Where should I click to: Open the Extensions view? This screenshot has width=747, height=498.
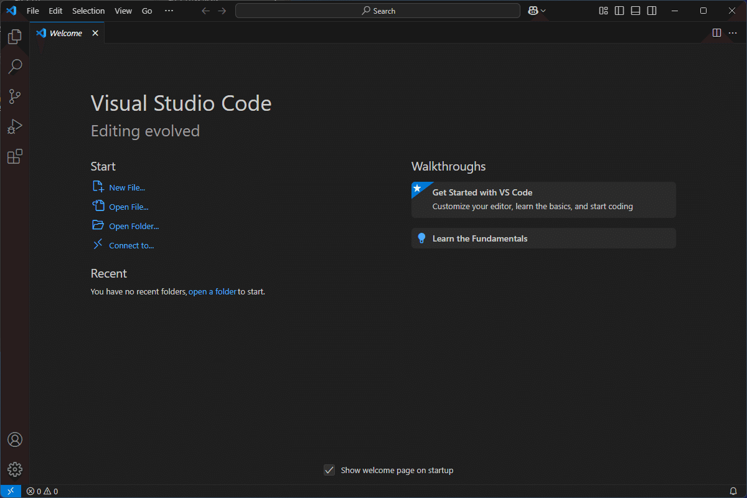[15, 156]
